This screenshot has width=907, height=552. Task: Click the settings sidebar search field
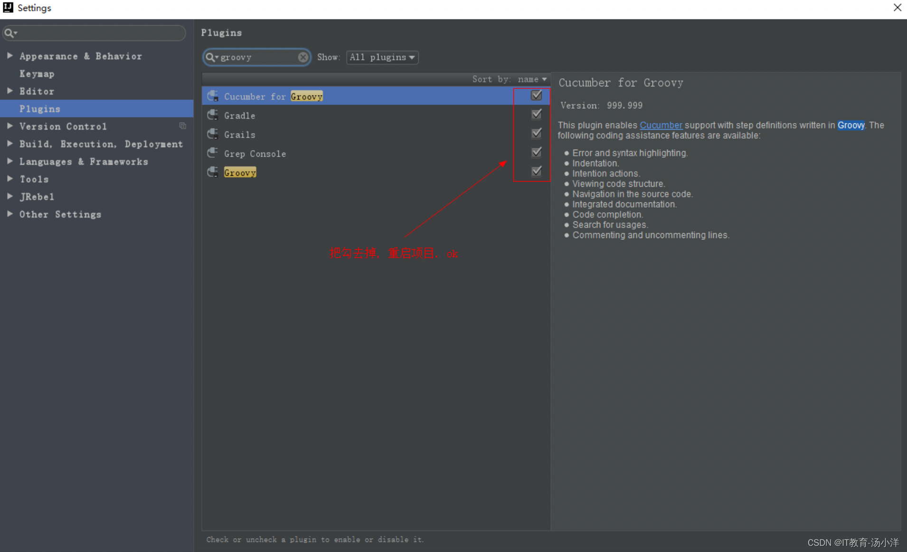[x=94, y=33]
